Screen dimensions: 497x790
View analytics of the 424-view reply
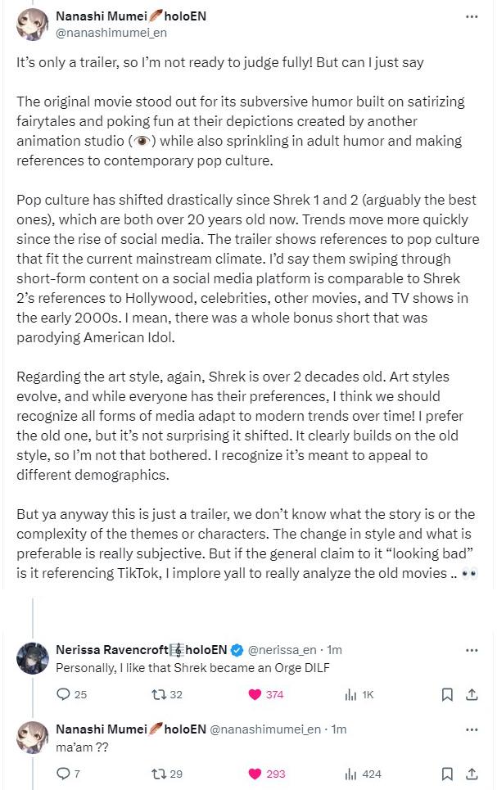[350, 774]
